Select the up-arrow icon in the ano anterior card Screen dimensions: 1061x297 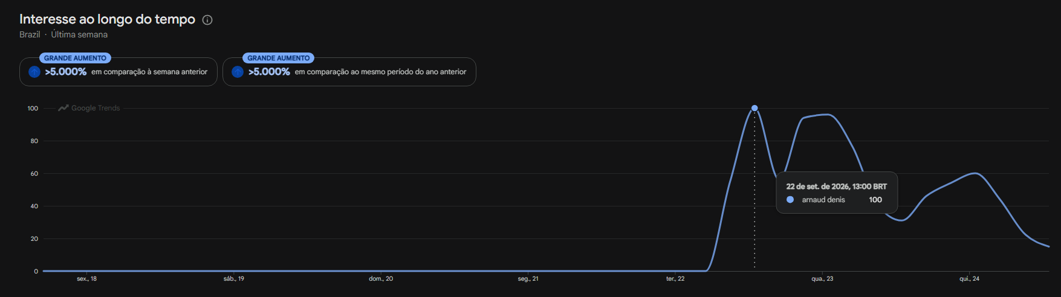238,72
